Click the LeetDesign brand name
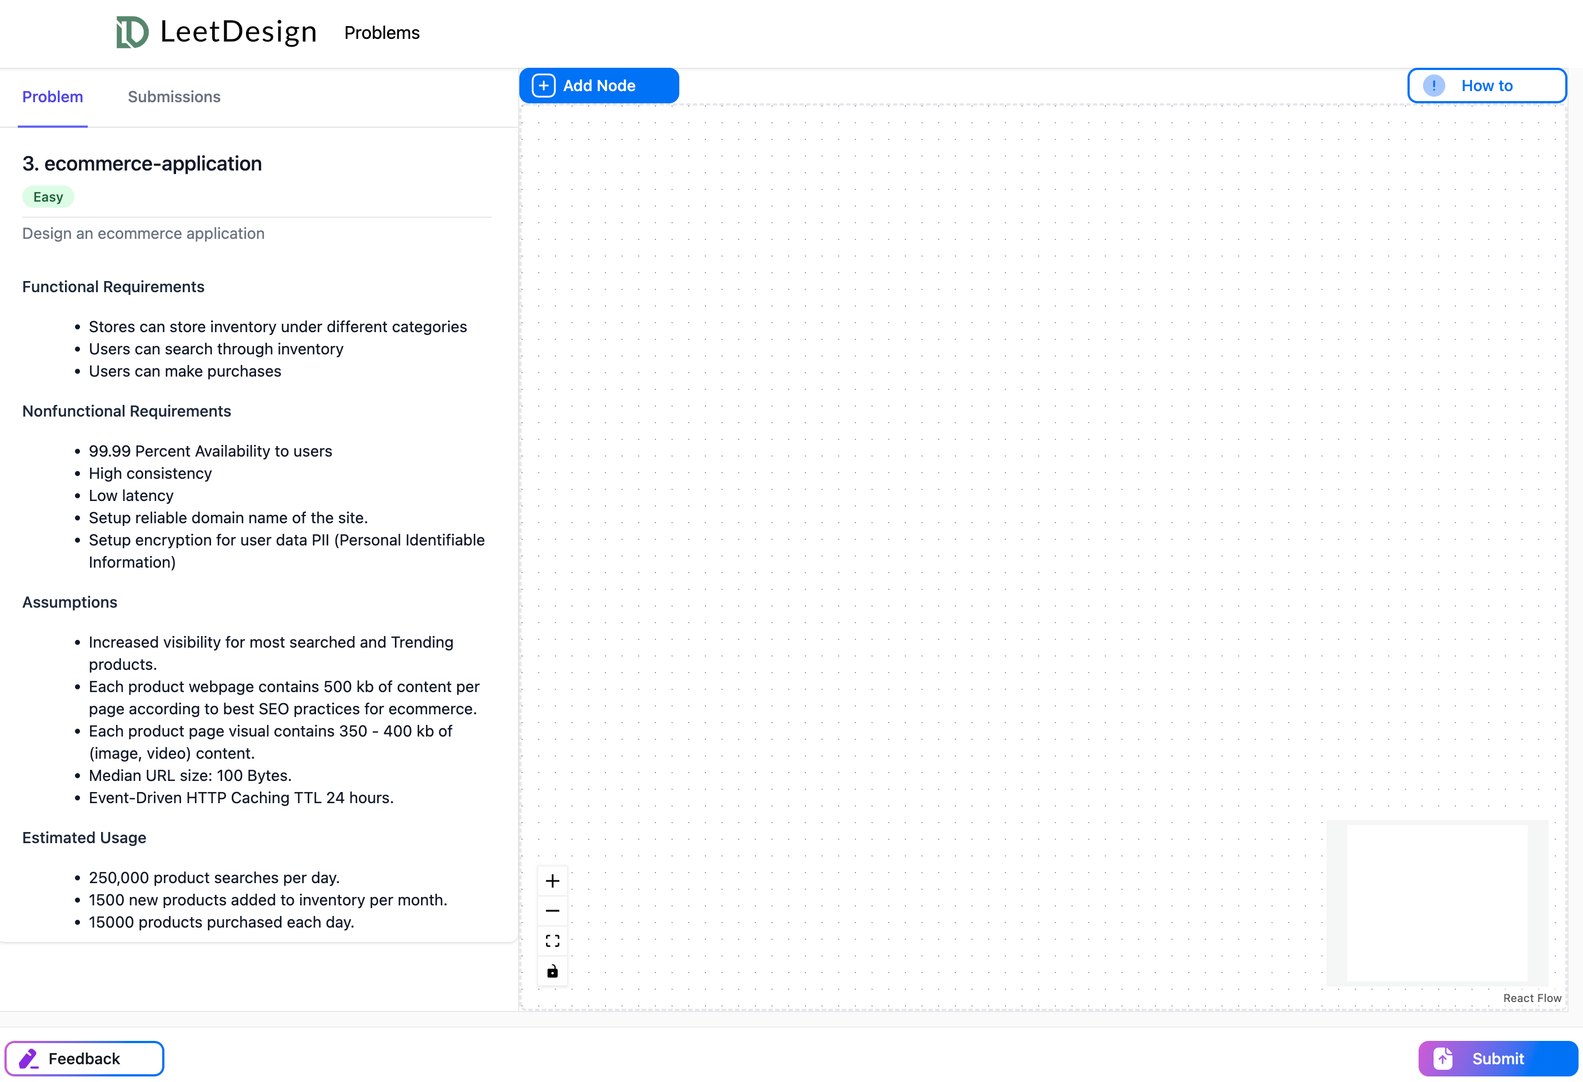This screenshot has height=1082, width=1583. tap(238, 32)
